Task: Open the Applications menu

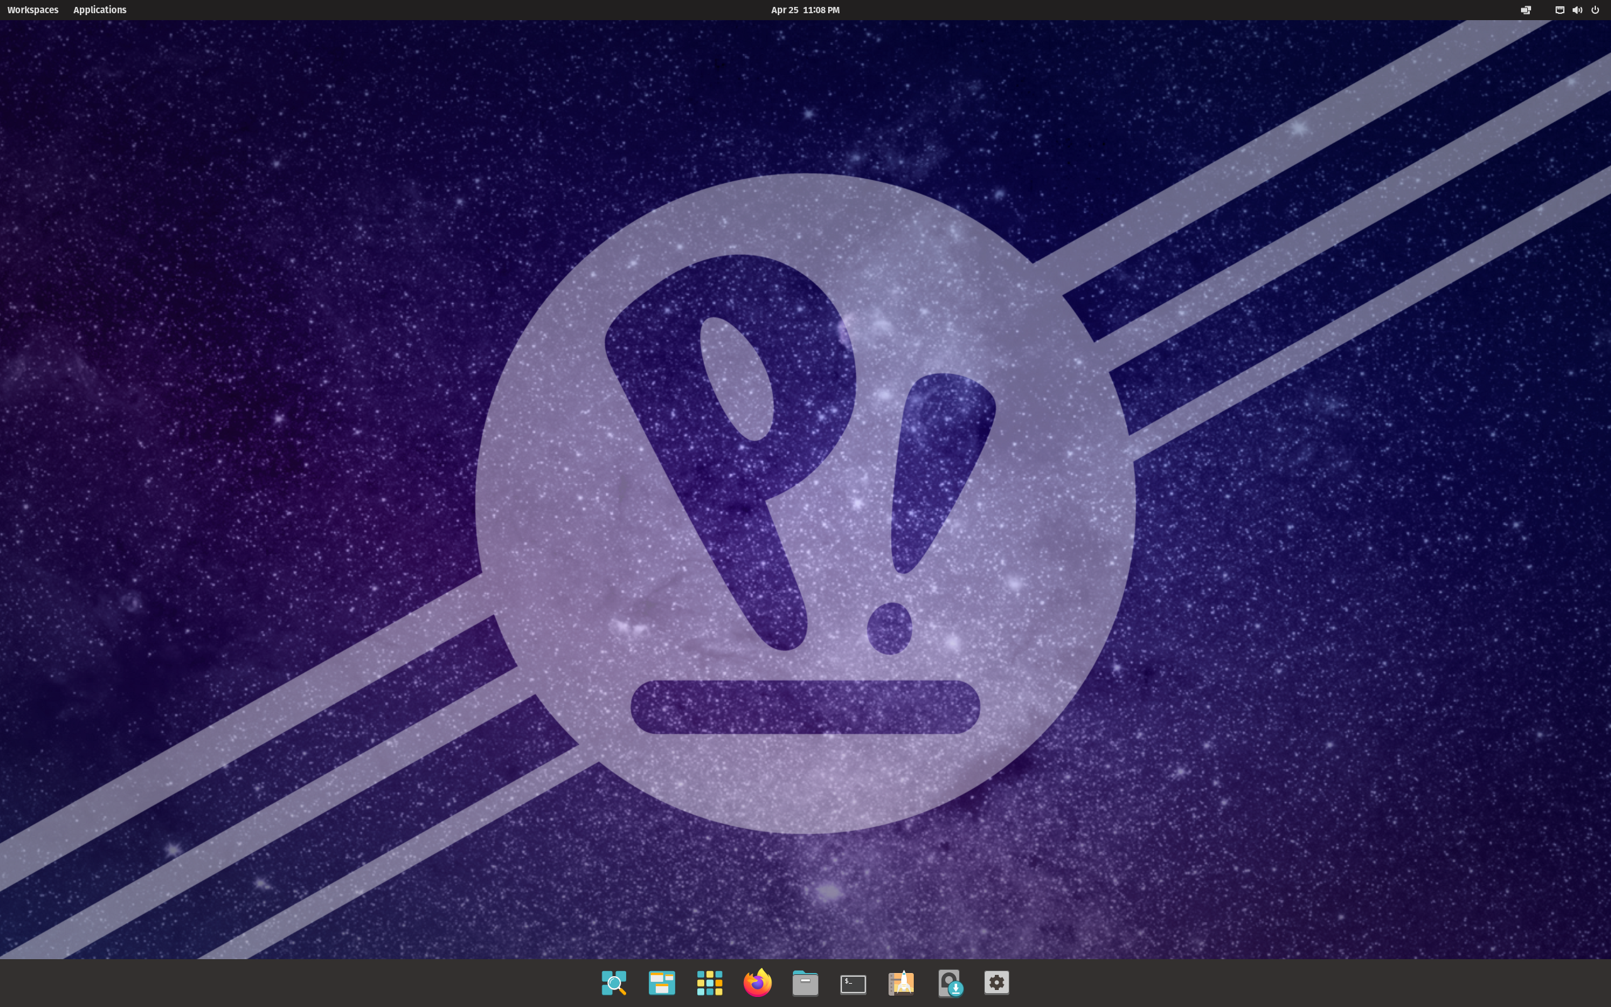Action: coord(99,9)
